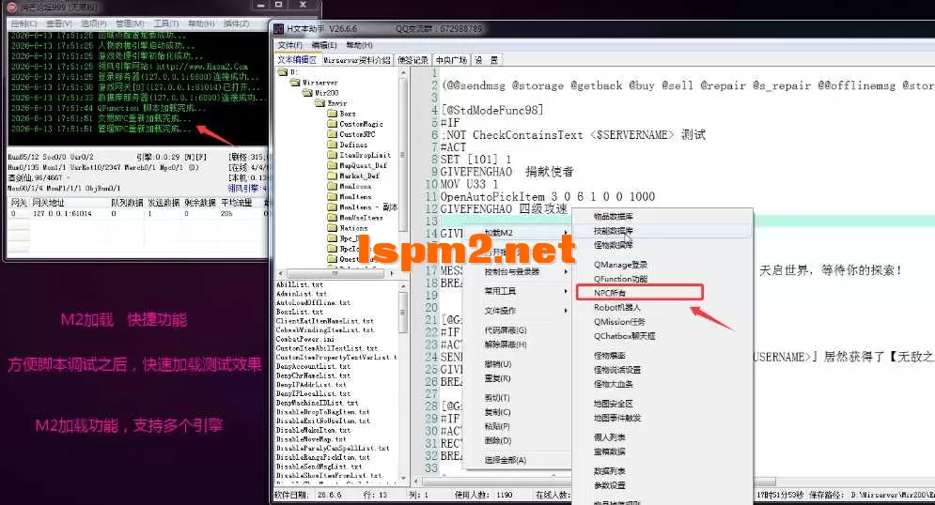Screen dimensions: 935x505
Task: Choose 地图安全区 in the submenu
Action: pyautogui.click(x=613, y=404)
